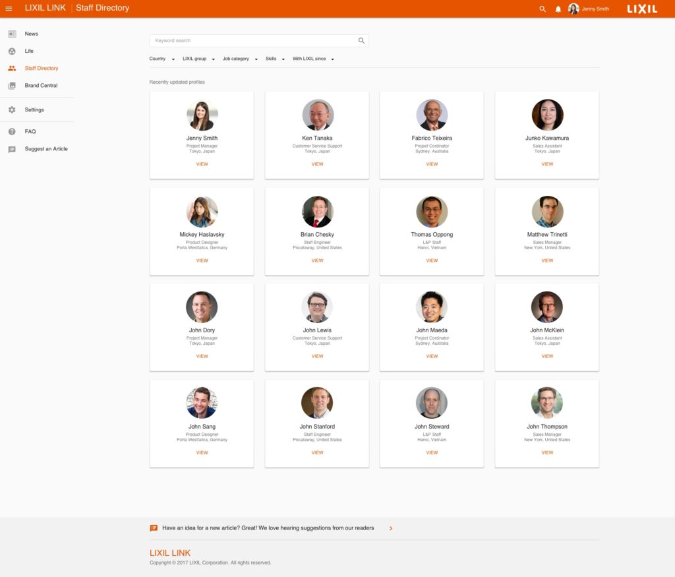Go to News in the sidebar

[32, 34]
